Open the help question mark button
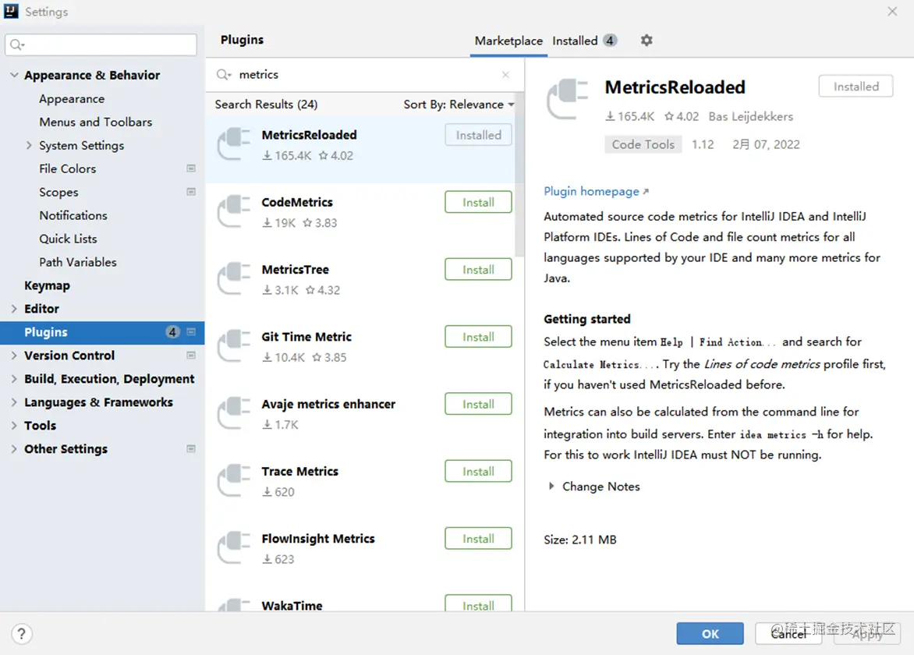This screenshot has height=655, width=914. coord(22,633)
